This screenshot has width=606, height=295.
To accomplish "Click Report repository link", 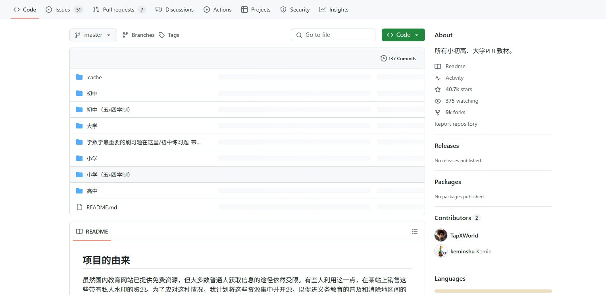I will (x=456, y=124).
